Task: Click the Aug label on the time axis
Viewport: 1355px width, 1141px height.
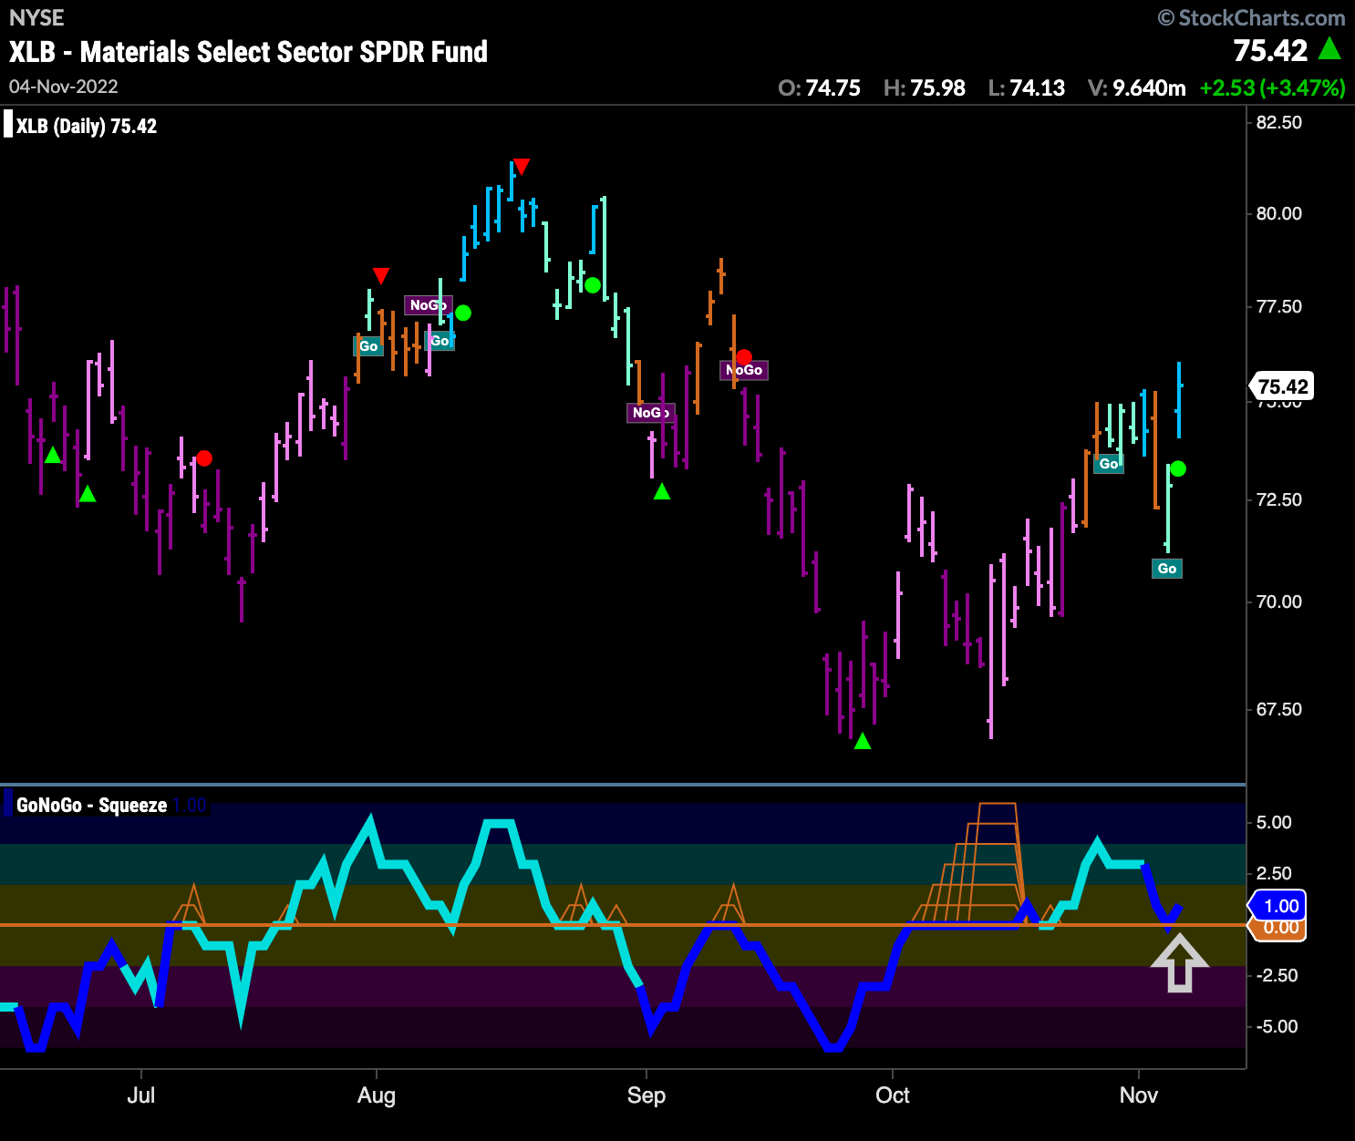Action: coord(377,1095)
